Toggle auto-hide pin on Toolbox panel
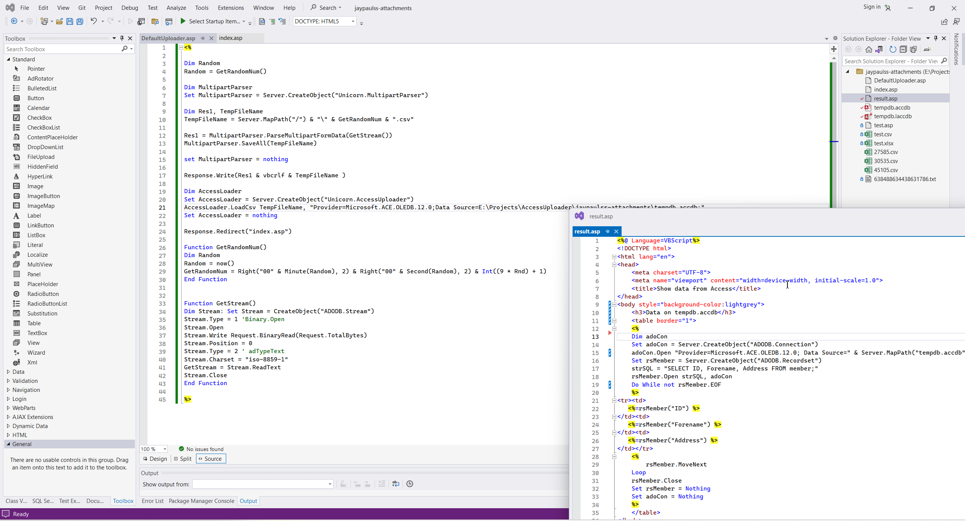 pos(122,38)
